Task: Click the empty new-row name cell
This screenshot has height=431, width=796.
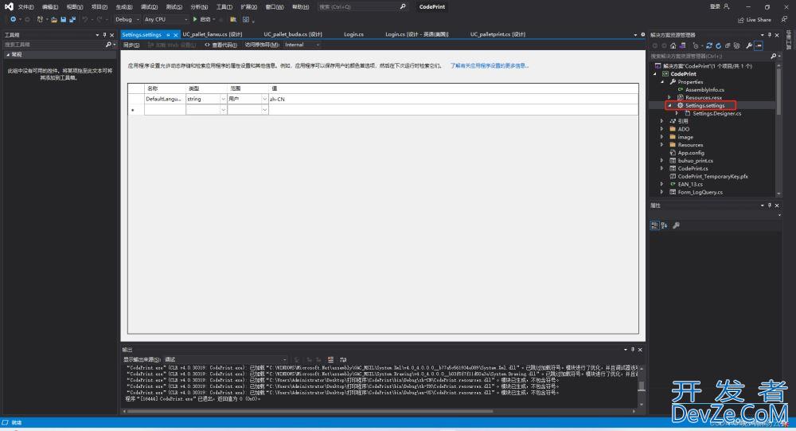Action: [165, 110]
